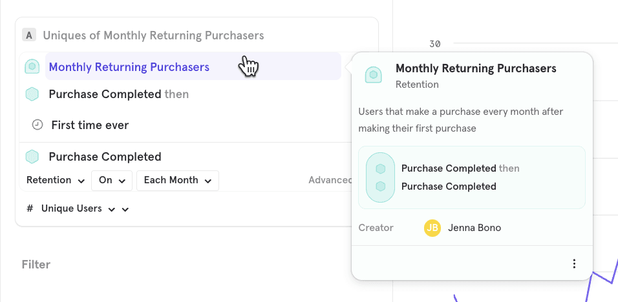Open the Retention dropdown
This screenshot has width=618, height=302.
[56, 181]
